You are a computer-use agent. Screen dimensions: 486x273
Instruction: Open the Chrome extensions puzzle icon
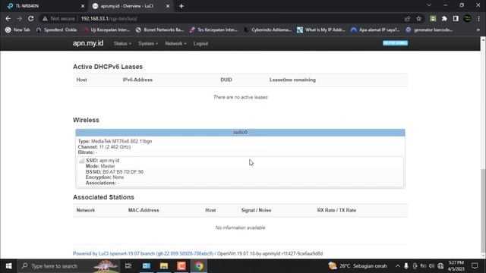click(444, 18)
